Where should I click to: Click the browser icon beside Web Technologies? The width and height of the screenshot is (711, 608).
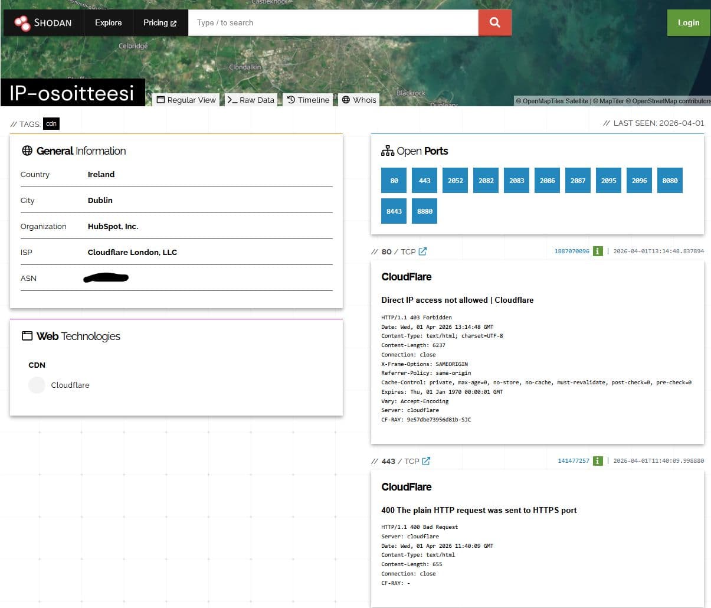click(x=27, y=335)
